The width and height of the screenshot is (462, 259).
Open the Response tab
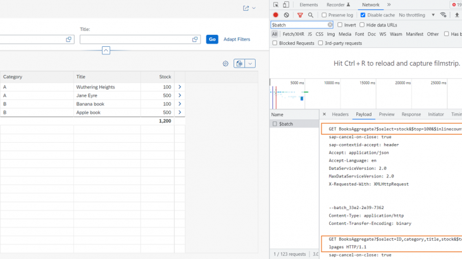tap(411, 114)
